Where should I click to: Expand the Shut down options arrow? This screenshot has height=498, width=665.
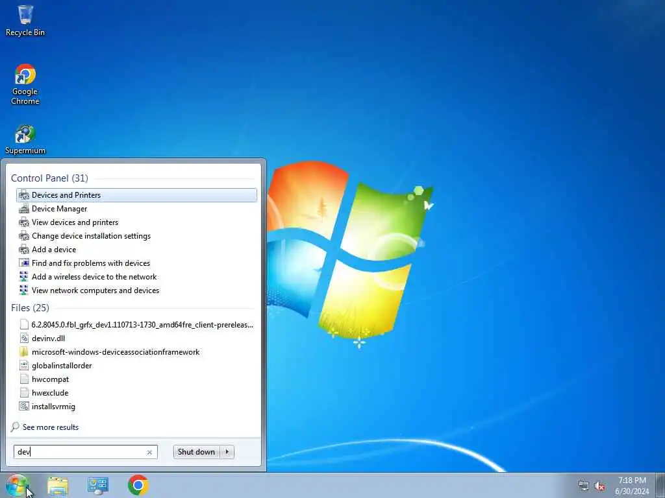pyautogui.click(x=227, y=452)
